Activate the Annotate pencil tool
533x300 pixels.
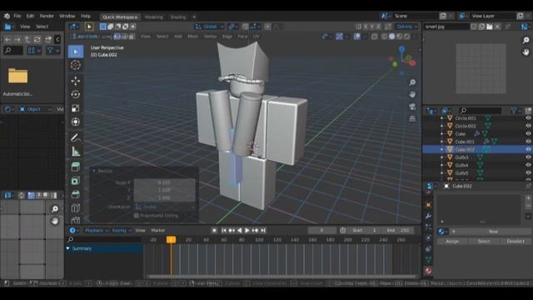tap(76, 137)
